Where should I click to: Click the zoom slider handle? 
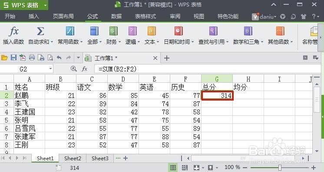point(280,168)
